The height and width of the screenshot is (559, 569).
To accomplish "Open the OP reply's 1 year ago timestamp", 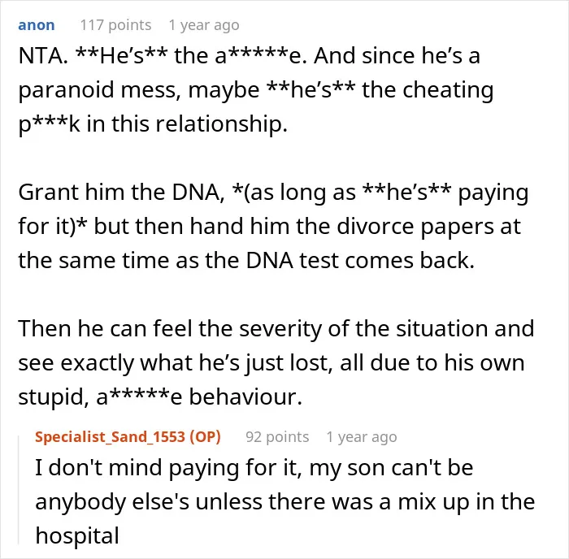I will 362,437.
